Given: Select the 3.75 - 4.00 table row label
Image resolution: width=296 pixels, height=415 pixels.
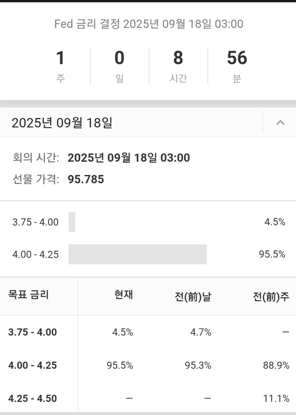Looking at the screenshot, I should (x=33, y=332).
